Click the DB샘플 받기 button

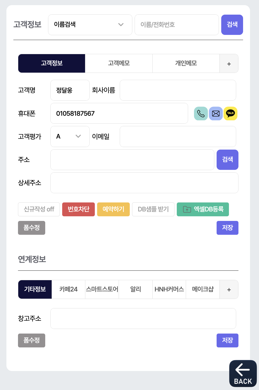pyautogui.click(x=153, y=209)
